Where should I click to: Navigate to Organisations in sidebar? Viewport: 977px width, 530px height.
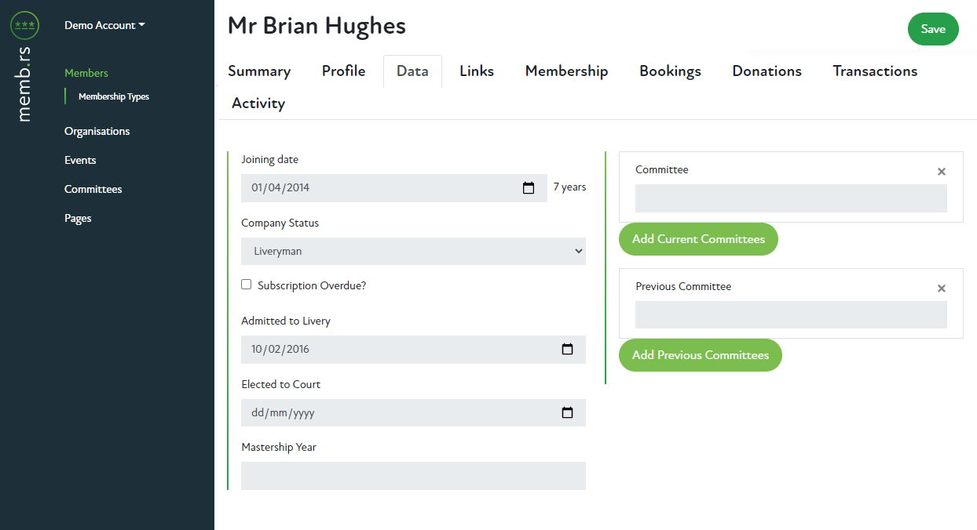tap(97, 131)
